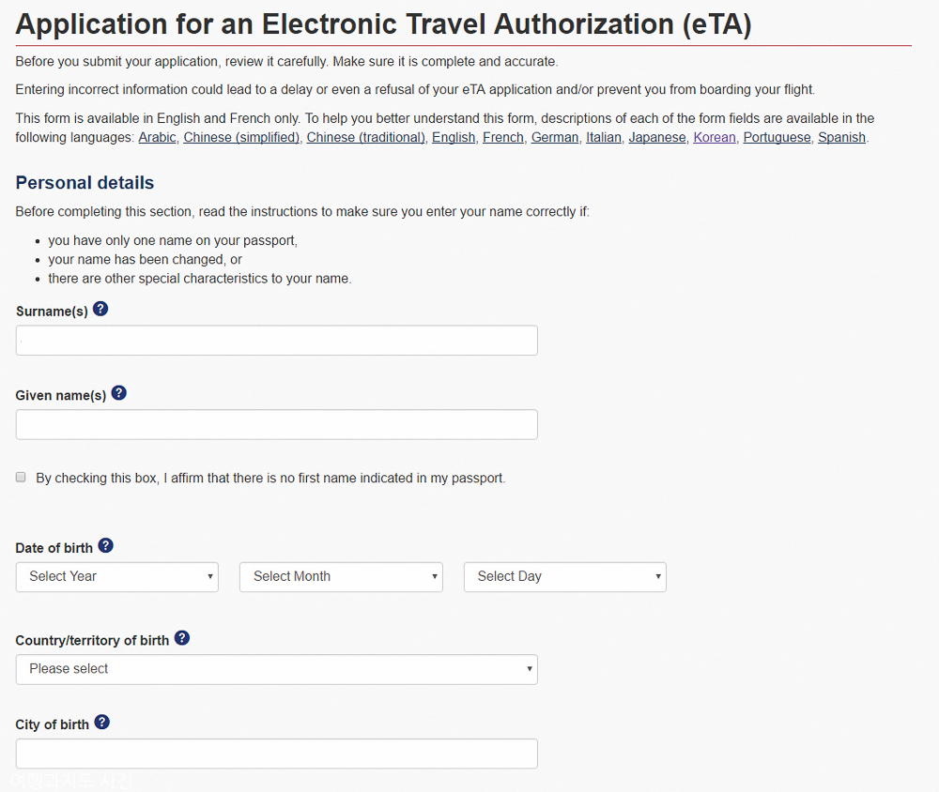Open help icon beside City of birth

102,723
